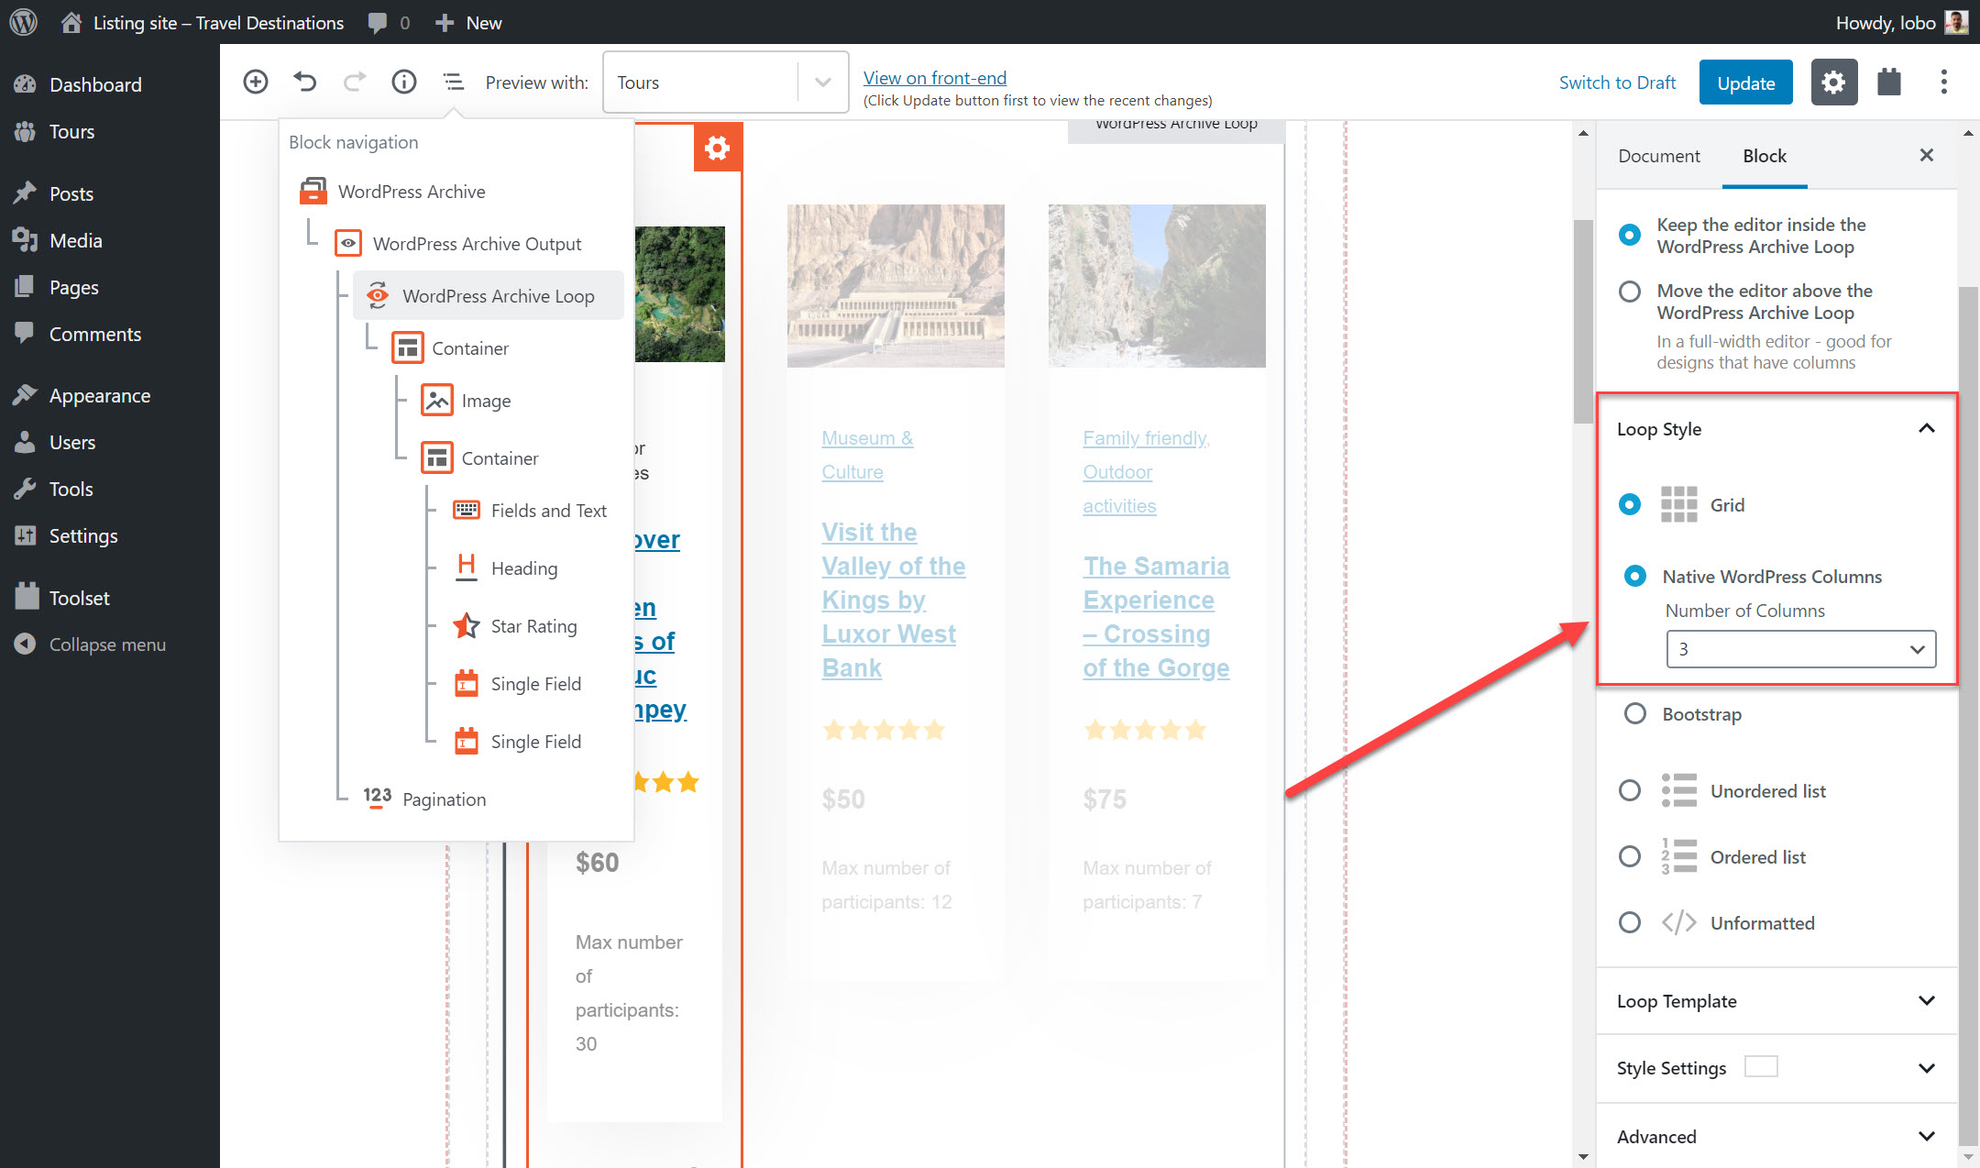Select the Pagination block
1980x1168 pixels.
pyautogui.click(x=424, y=799)
